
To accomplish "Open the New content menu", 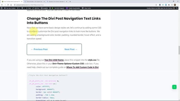I will 28,8.
